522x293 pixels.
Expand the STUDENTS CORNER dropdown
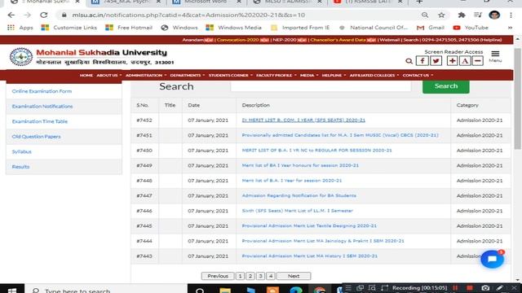pyautogui.click(x=230, y=76)
